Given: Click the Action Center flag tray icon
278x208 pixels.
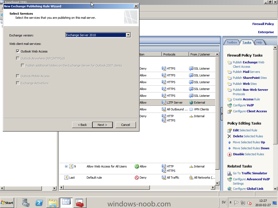Looking at the screenshot, I should (x=236, y=203).
